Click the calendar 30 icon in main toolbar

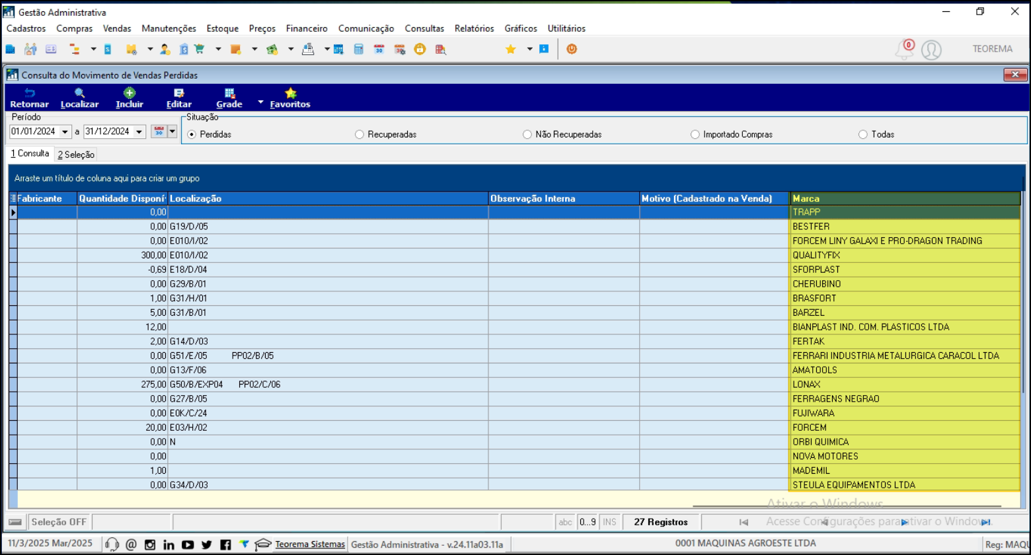tap(379, 50)
